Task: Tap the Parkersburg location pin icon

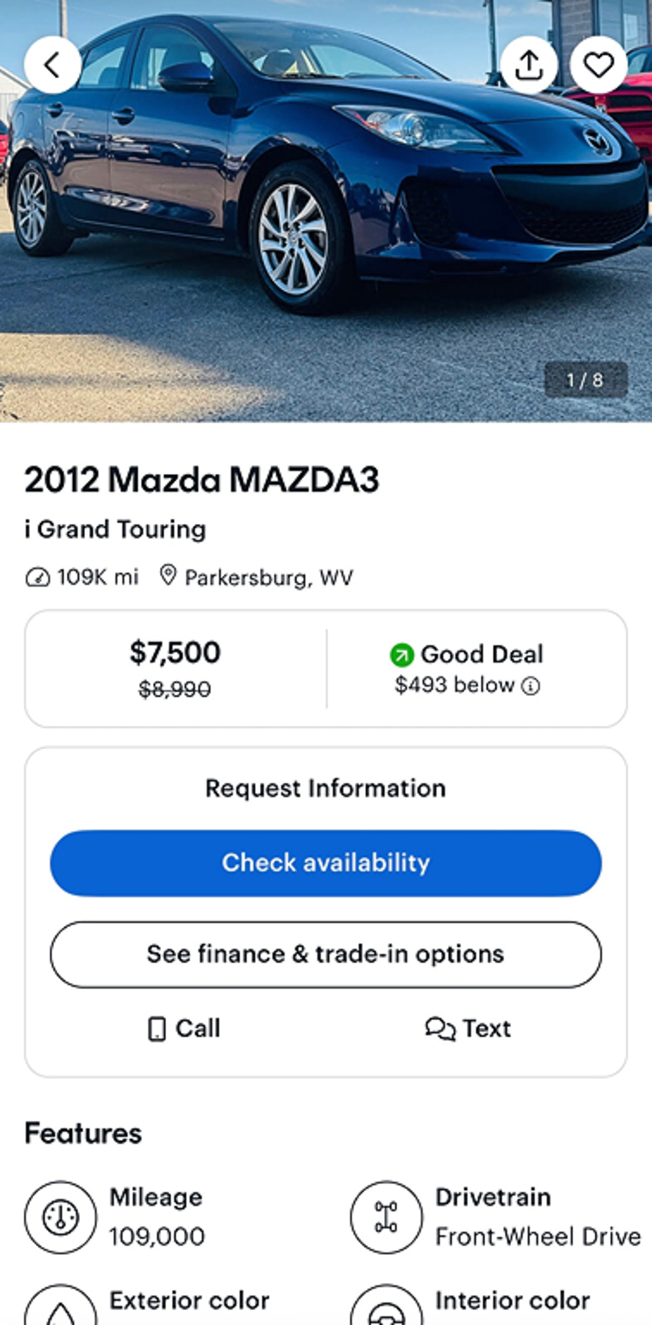Action: (x=167, y=576)
